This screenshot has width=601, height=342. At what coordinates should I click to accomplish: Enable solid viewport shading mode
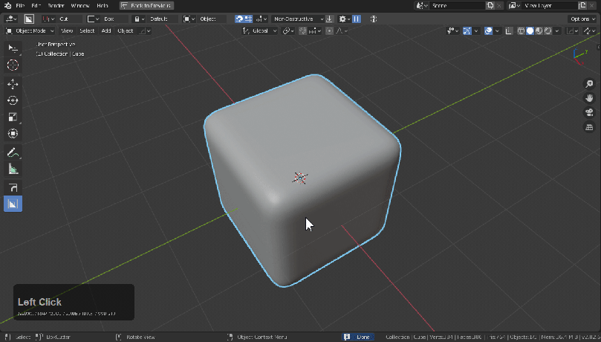coord(530,31)
